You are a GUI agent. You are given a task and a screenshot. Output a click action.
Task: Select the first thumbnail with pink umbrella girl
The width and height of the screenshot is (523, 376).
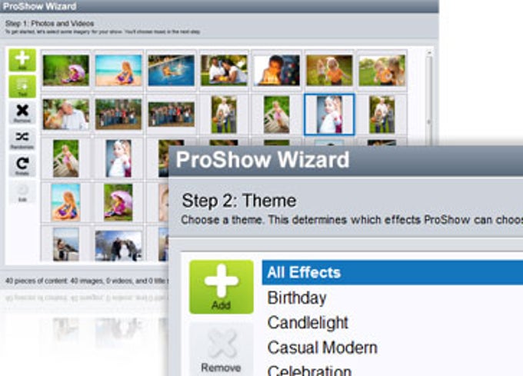coord(66,70)
